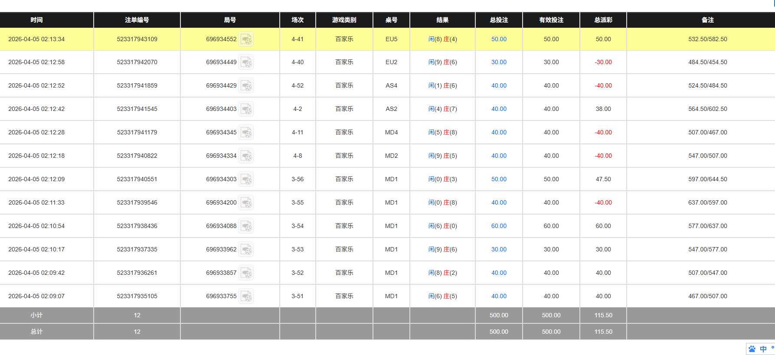This screenshot has height=355, width=775.
Task: Open video replay icon for round 696934200
Action: (246, 202)
